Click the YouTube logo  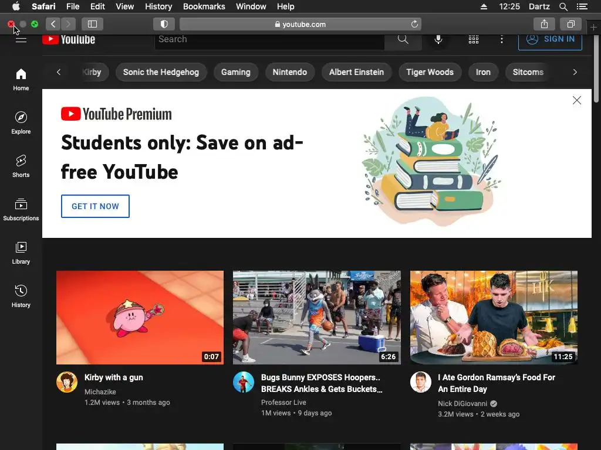click(69, 39)
